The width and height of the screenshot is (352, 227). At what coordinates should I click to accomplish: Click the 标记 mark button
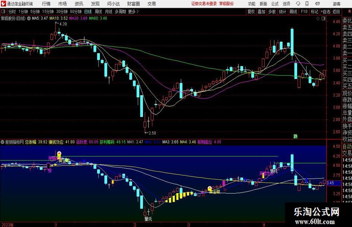click(x=314, y=12)
